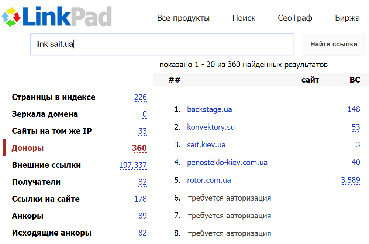Open Ссылки на сайте count 178
The width and height of the screenshot is (369, 244).
140,199
